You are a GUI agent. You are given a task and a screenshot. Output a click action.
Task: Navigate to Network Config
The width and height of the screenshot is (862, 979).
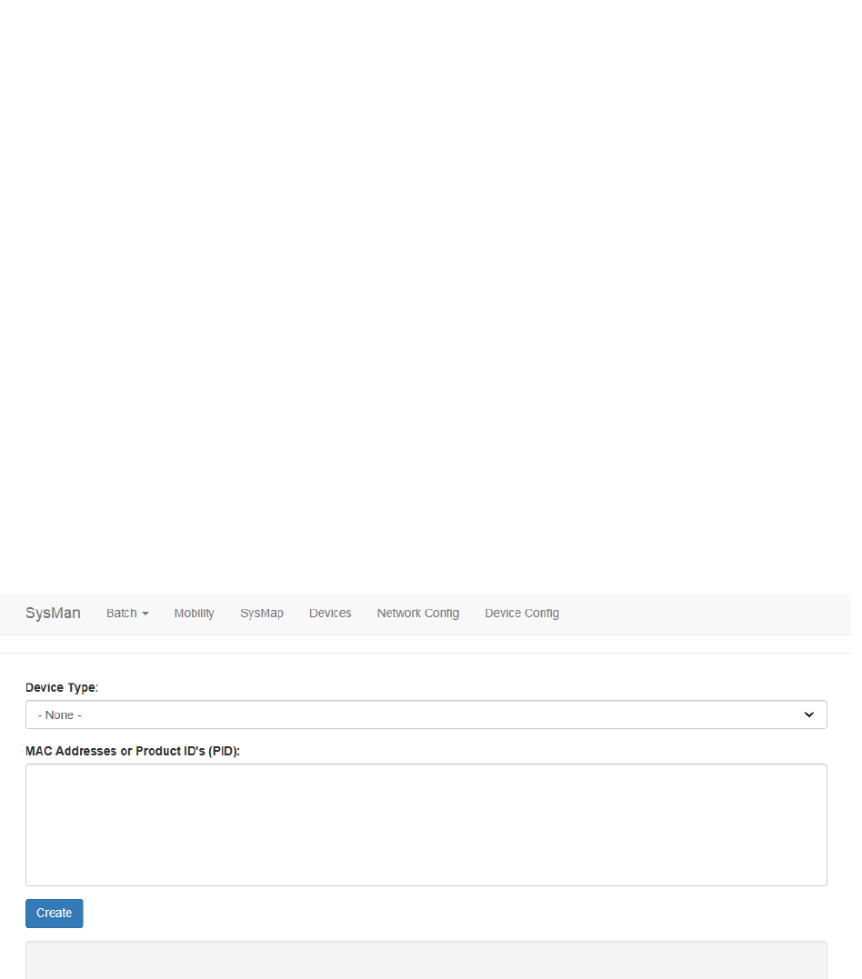click(x=418, y=613)
